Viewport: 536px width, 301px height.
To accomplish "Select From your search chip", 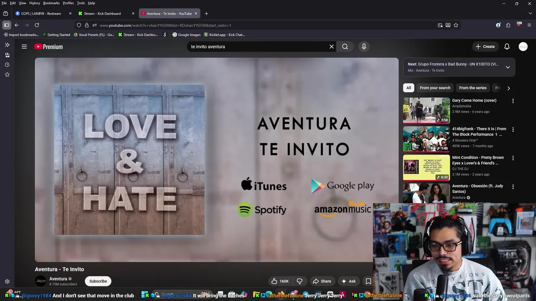I will tap(435, 88).
